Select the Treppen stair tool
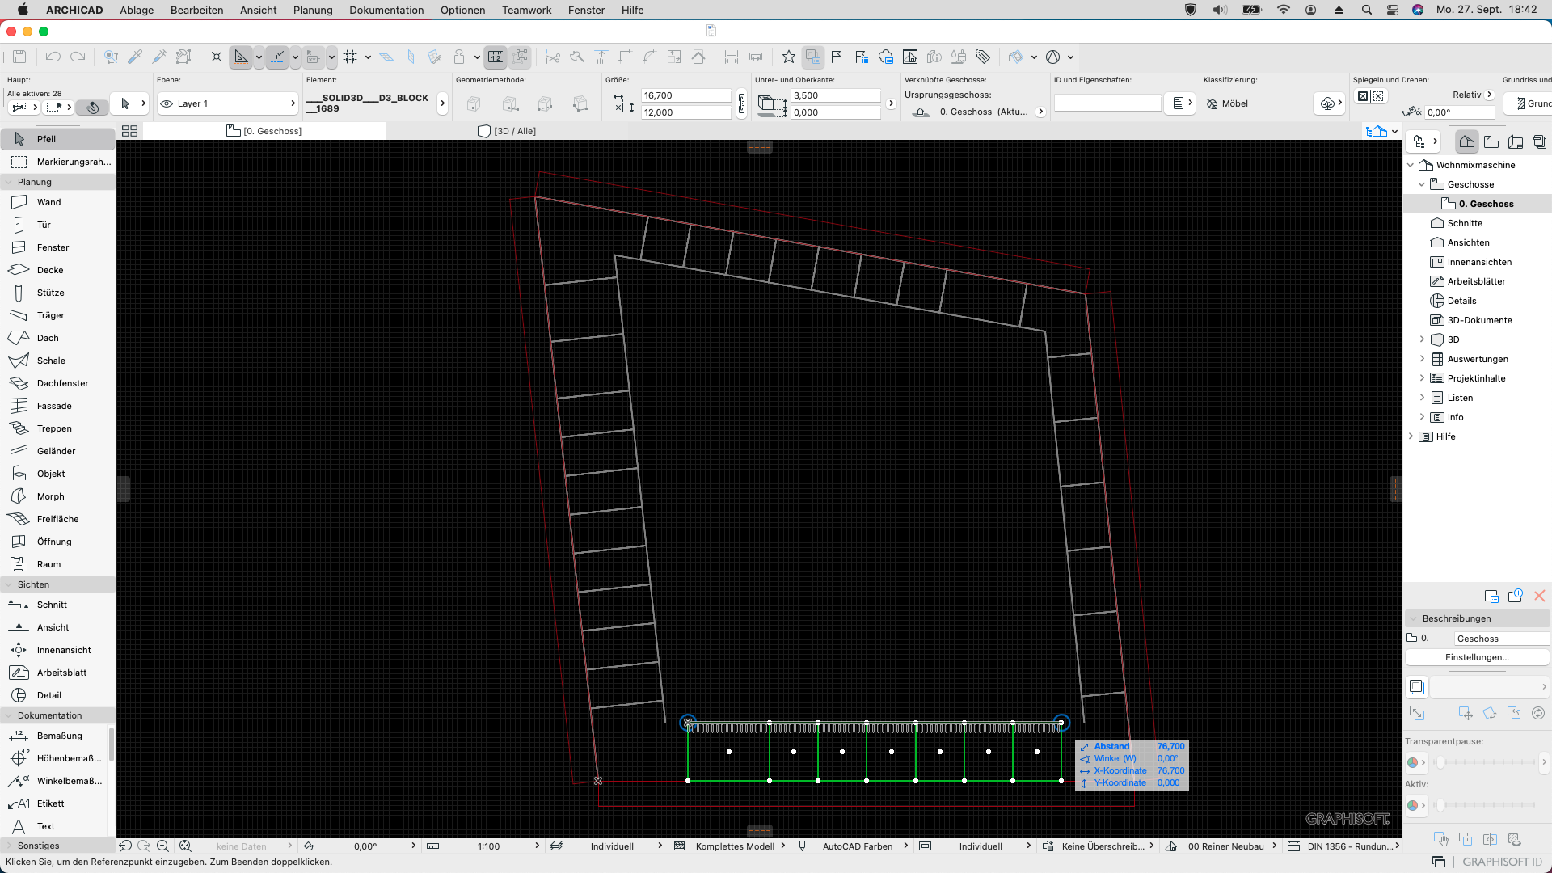 (53, 428)
